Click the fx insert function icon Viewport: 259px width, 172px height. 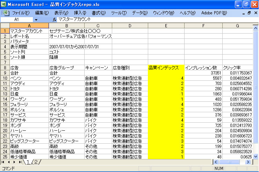(54, 20)
